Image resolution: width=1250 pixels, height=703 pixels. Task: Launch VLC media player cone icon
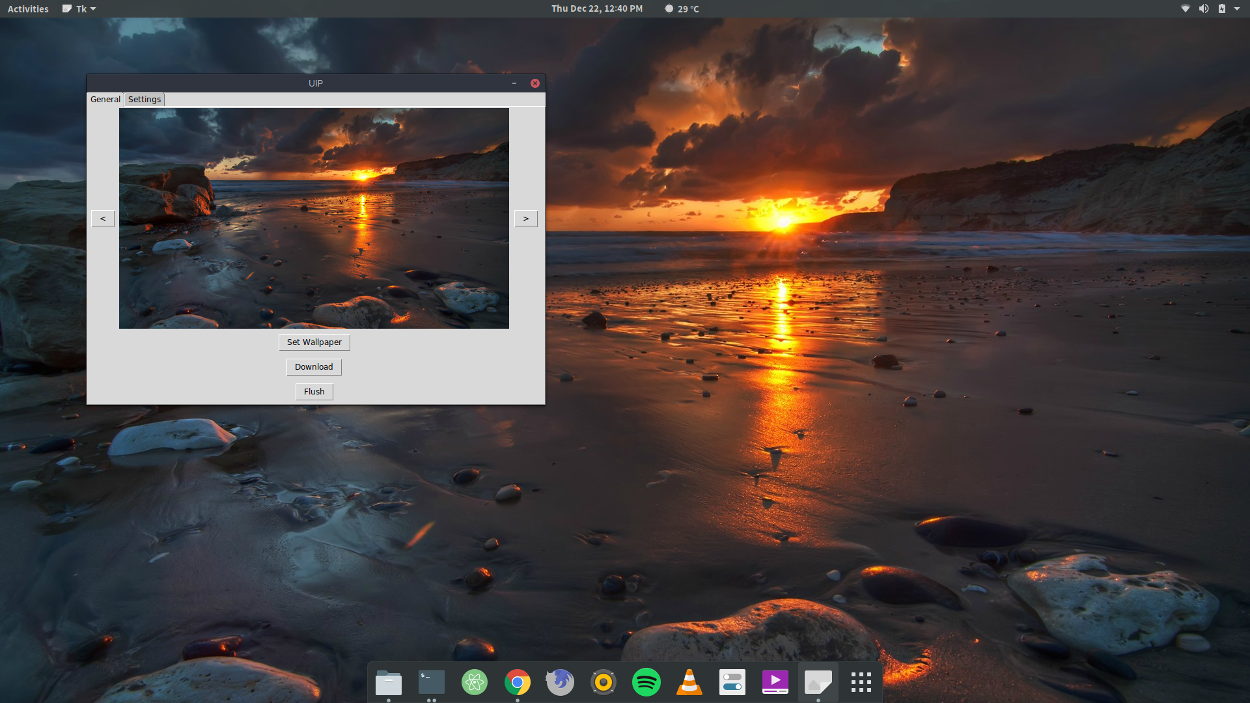(x=689, y=683)
